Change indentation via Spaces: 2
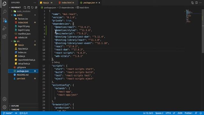204x115 pixels. coord(159,113)
